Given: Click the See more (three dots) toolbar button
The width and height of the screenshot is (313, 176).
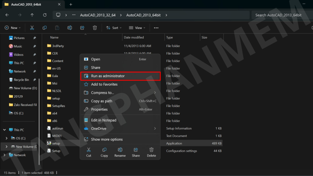Looking at the screenshot, I should click(156, 28).
